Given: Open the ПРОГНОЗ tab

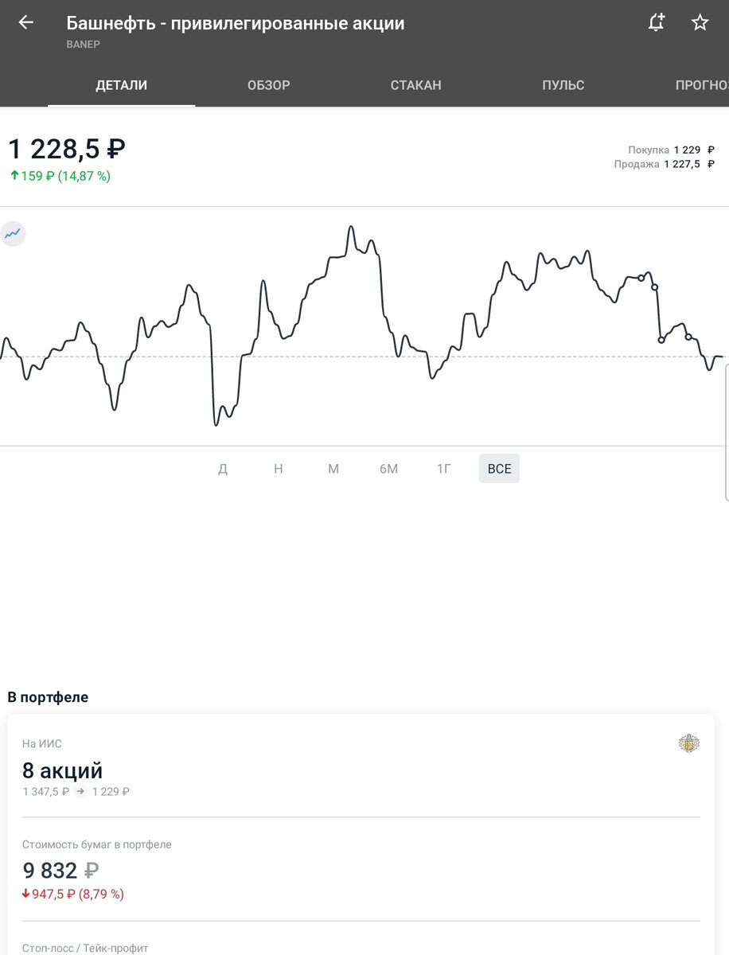Looking at the screenshot, I should point(700,85).
